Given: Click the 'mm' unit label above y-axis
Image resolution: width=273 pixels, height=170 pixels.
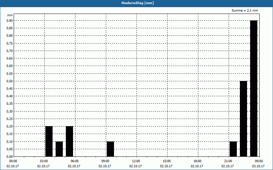Looking at the screenshot, I should coord(10,15).
